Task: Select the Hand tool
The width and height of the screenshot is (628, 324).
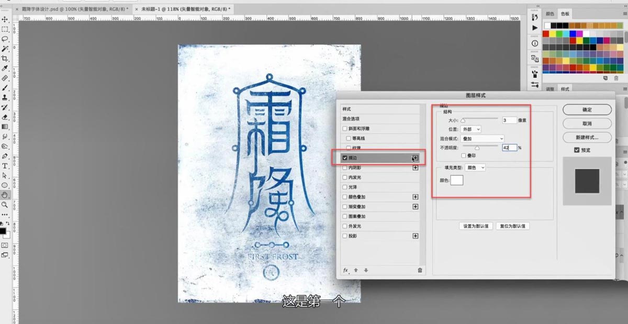Action: [x=5, y=195]
